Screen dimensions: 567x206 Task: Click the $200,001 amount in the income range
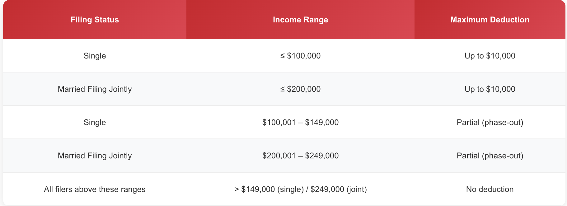pos(279,156)
